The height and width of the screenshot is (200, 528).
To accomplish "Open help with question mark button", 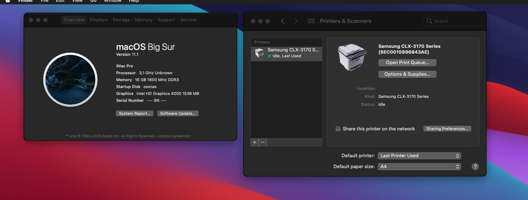I will pyautogui.click(x=475, y=167).
